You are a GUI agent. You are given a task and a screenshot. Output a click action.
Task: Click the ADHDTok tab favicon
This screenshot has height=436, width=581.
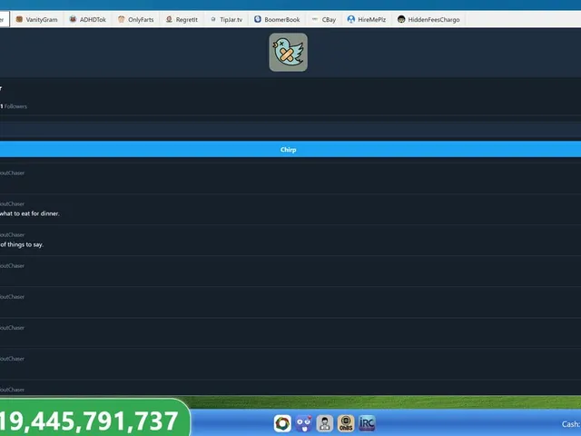coord(73,19)
